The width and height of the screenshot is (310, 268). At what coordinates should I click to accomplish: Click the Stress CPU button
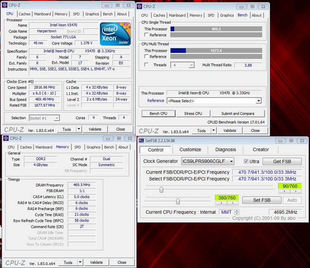193,114
